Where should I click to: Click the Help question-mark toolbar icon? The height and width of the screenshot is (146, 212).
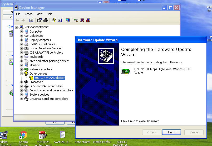[x=54, y=20]
